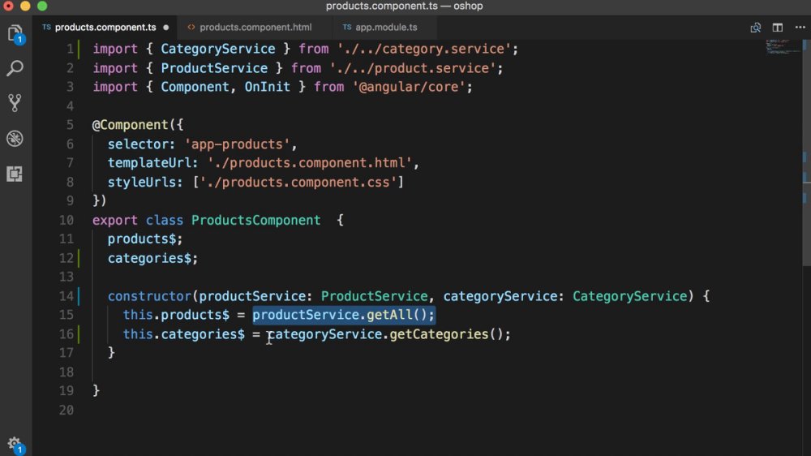Click the './products.component.css' styleUrls string
Viewport: 811px width, 456px height.
298,183
